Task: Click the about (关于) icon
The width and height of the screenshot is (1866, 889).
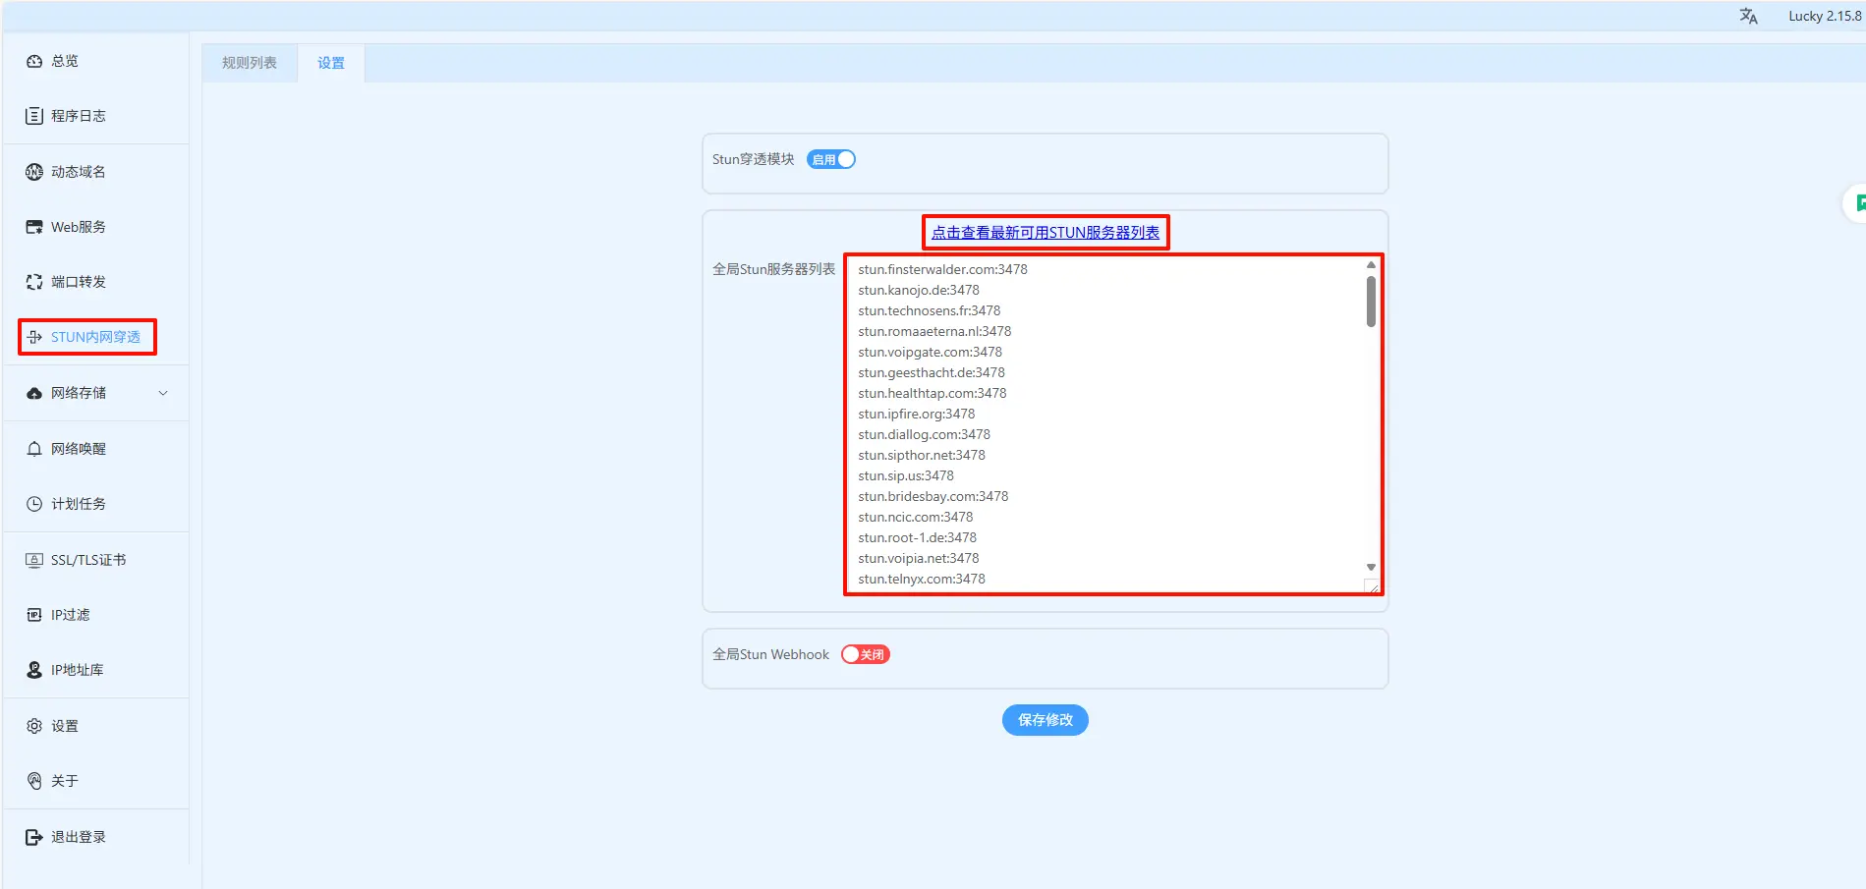Action: tap(34, 781)
